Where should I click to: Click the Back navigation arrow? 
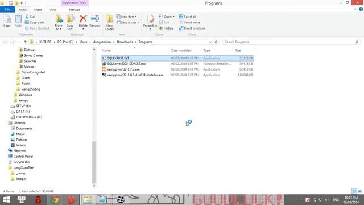[5, 42]
